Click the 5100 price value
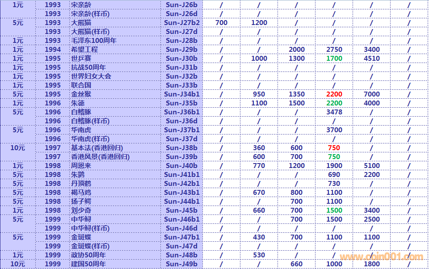This screenshot has width=429, height=269. [372, 166]
